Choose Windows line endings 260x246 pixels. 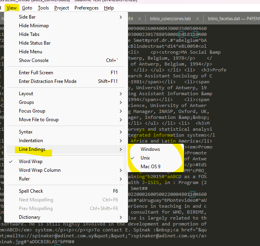[x=150, y=149]
